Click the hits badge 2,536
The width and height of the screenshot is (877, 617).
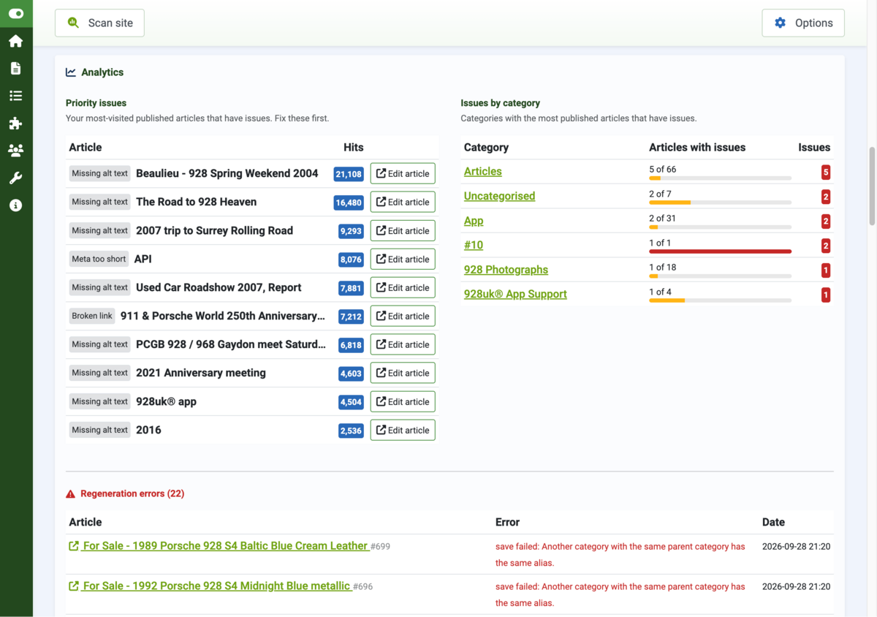[351, 431]
